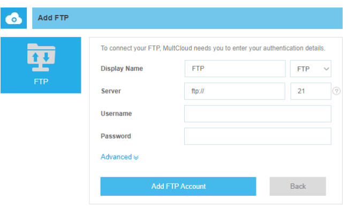Click the Password label

[116, 136]
